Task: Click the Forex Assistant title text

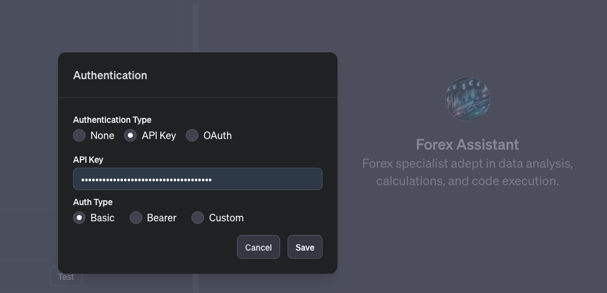Action: [x=467, y=145]
